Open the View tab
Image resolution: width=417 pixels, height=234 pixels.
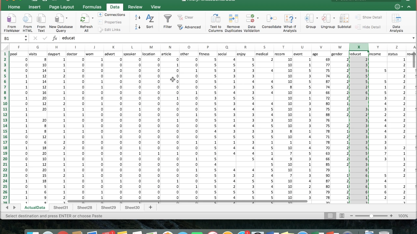[155, 7]
